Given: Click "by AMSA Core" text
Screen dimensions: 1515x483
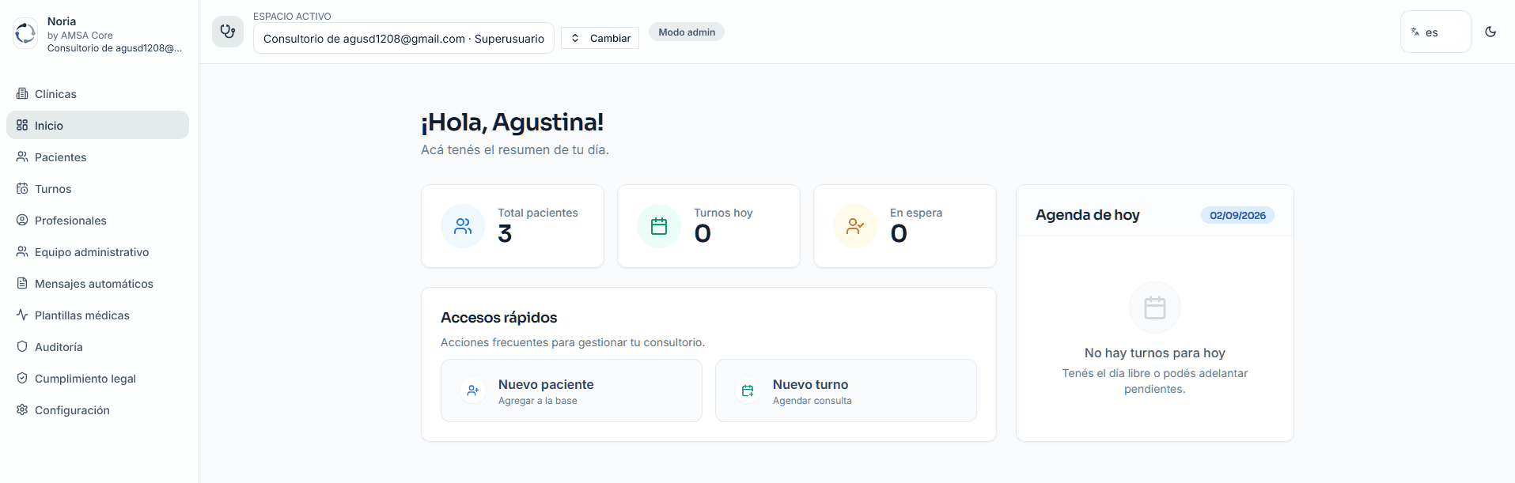Looking at the screenshot, I should pyautogui.click(x=80, y=36).
